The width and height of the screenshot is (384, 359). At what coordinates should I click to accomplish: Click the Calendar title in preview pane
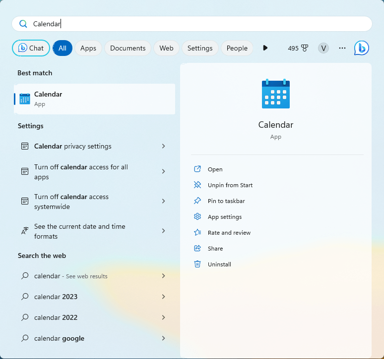(x=276, y=125)
